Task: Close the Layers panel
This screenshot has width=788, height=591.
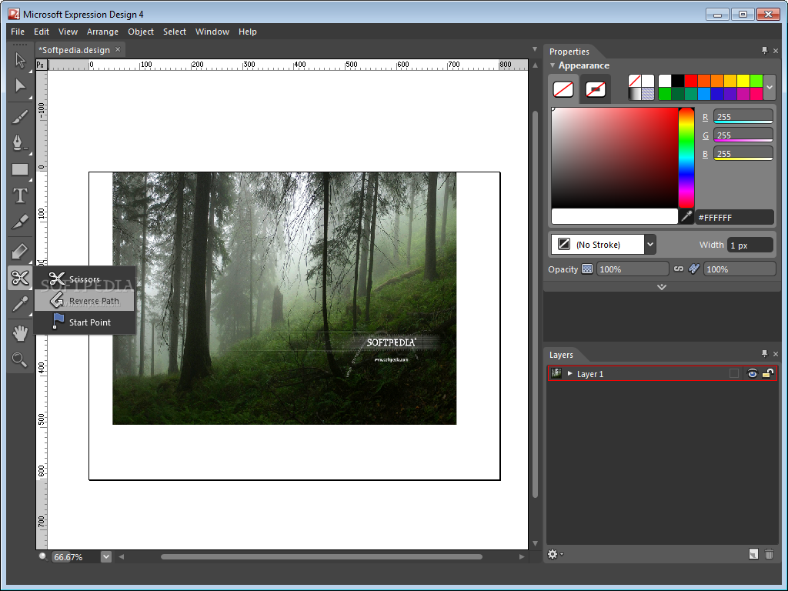Action: [x=776, y=354]
